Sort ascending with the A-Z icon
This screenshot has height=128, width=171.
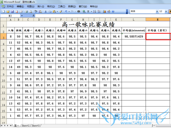coord(95,12)
